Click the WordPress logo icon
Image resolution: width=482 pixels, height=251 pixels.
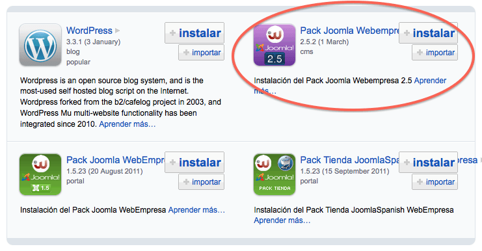(x=40, y=45)
